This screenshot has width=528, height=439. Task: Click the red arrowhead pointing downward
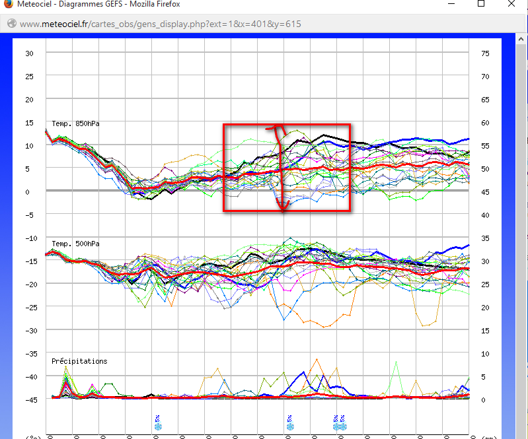283,208
